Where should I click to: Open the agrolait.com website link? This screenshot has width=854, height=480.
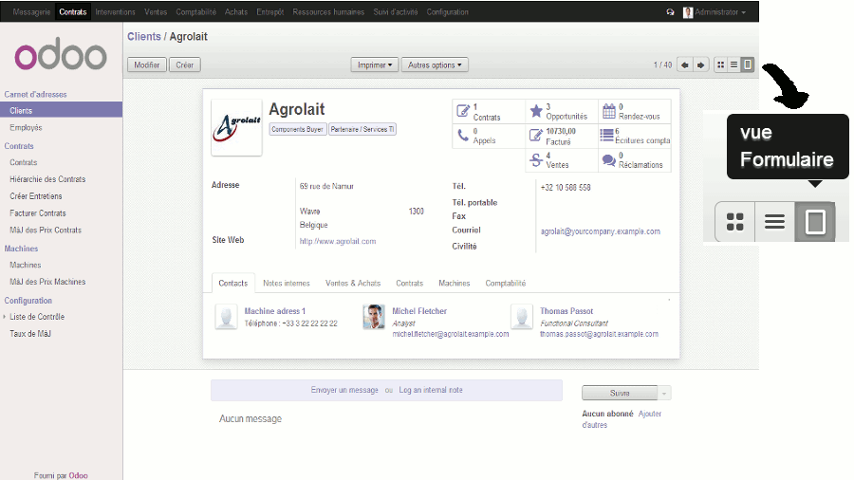click(338, 241)
